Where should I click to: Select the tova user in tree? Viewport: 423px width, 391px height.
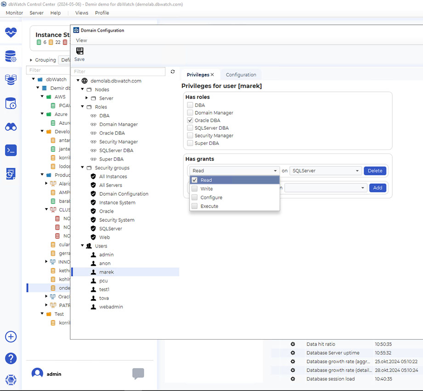(104, 298)
